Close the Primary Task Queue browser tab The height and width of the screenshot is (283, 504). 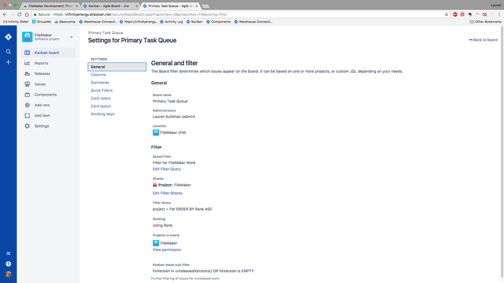[197, 6]
